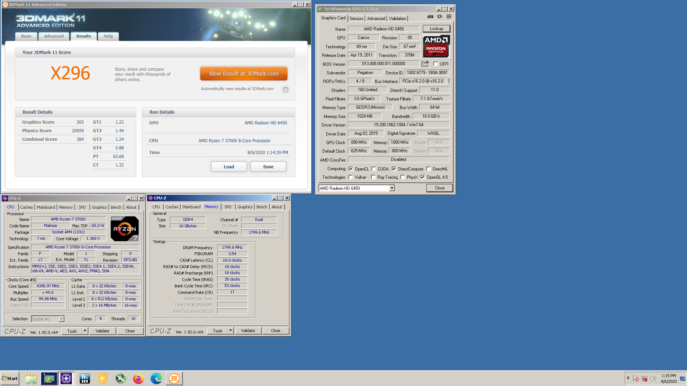Click the Save button in Run Details
The width and height of the screenshot is (687, 386).
(268, 167)
